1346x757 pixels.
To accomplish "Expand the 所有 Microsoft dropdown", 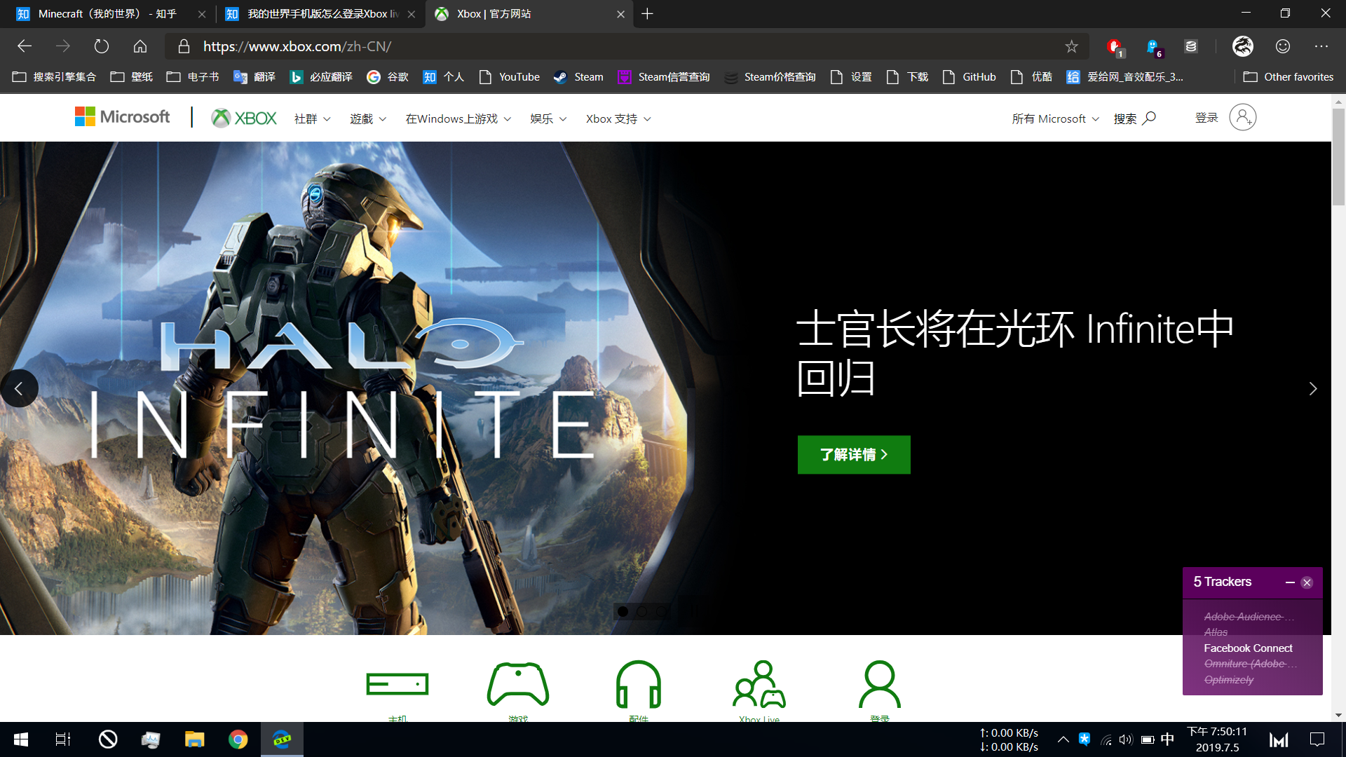I will tap(1055, 119).
